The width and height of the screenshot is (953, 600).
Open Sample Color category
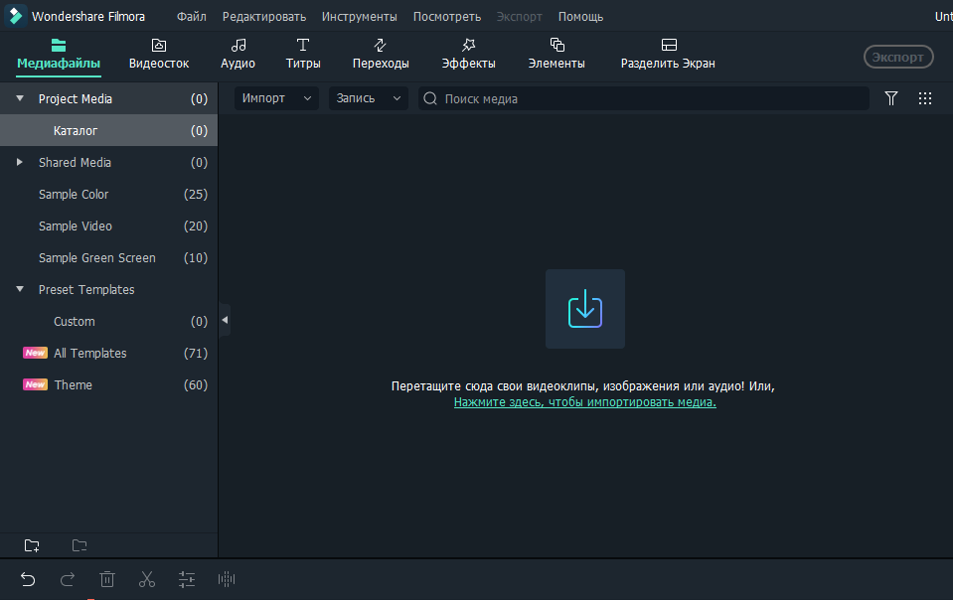click(108, 195)
